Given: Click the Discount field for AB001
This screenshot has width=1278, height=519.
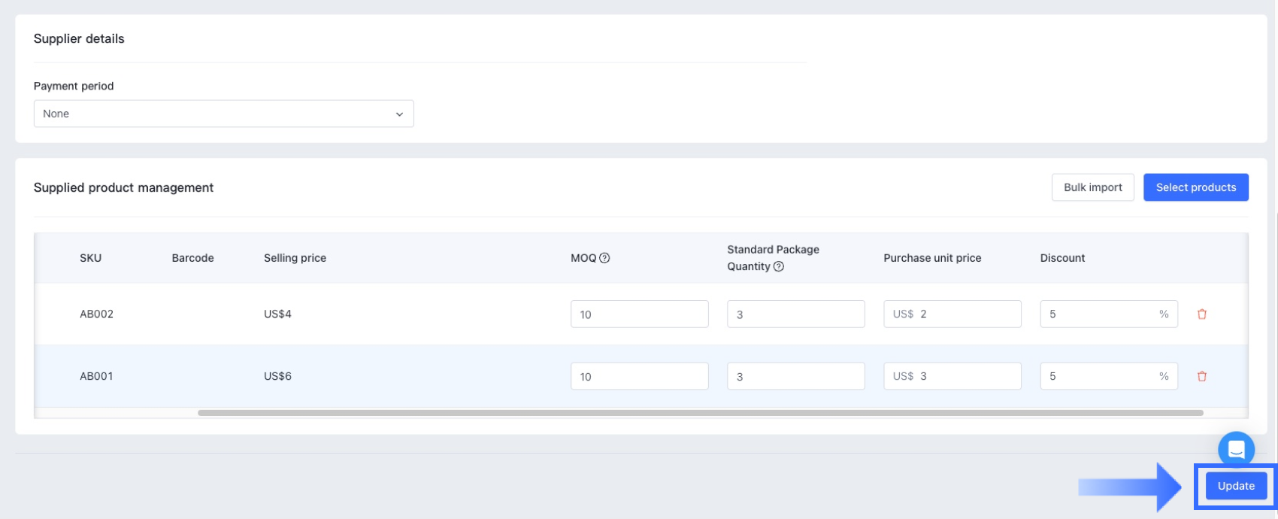Looking at the screenshot, I should pyautogui.click(x=1098, y=376).
